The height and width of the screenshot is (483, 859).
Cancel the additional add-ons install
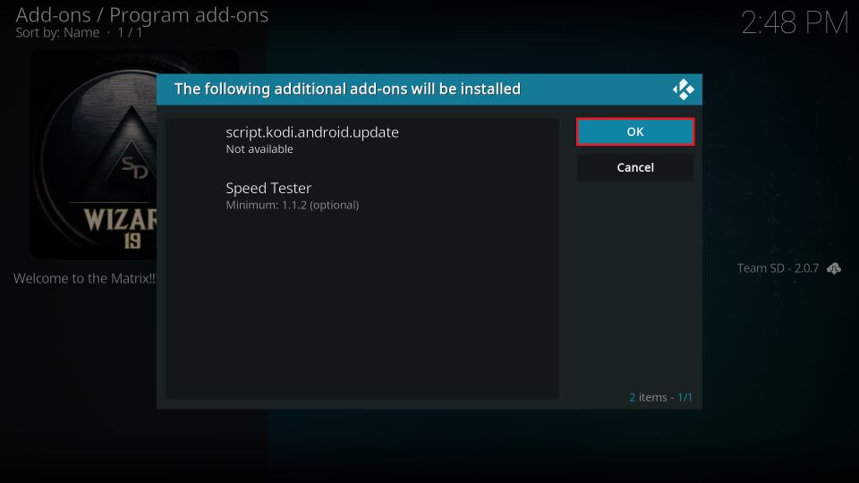click(635, 167)
